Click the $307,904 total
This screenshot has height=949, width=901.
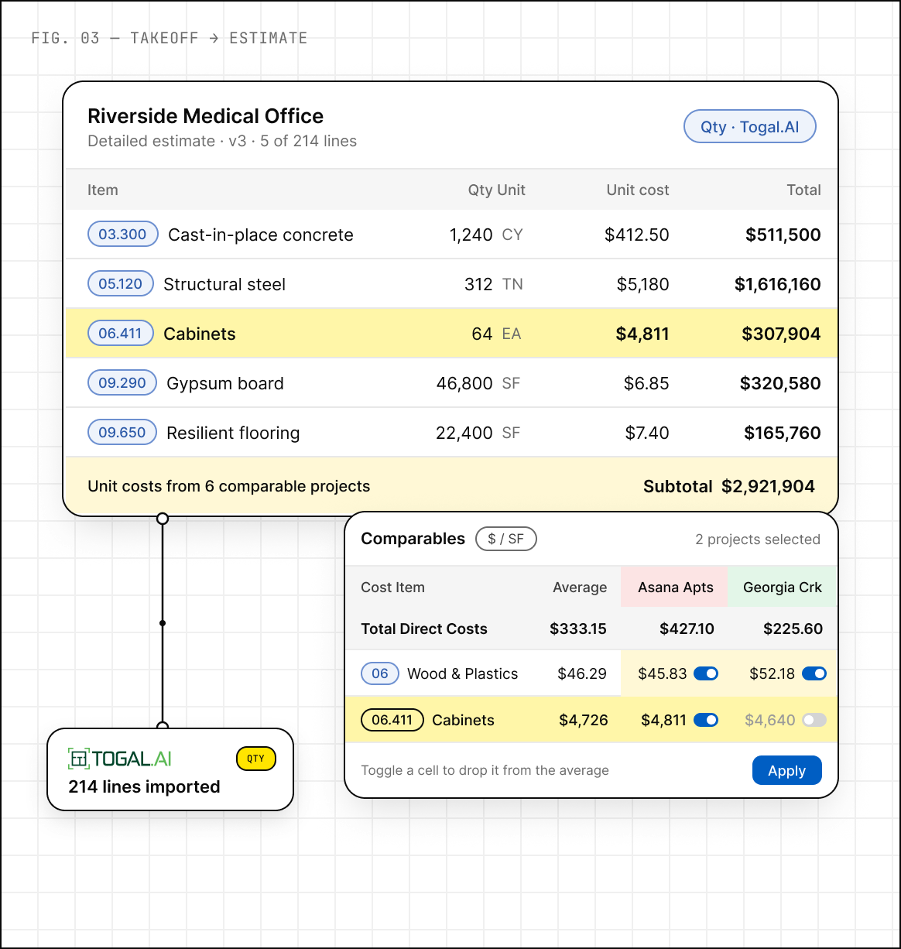tap(781, 334)
